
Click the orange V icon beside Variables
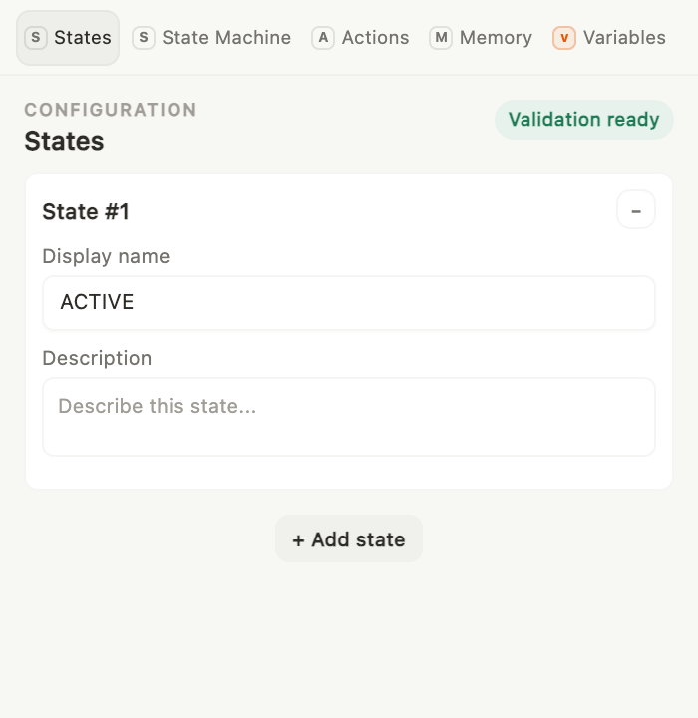(x=564, y=38)
